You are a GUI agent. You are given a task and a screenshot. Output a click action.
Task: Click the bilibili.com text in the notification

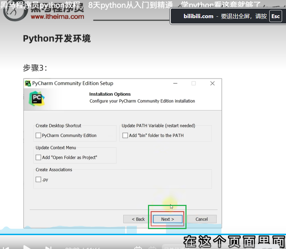click(198, 16)
